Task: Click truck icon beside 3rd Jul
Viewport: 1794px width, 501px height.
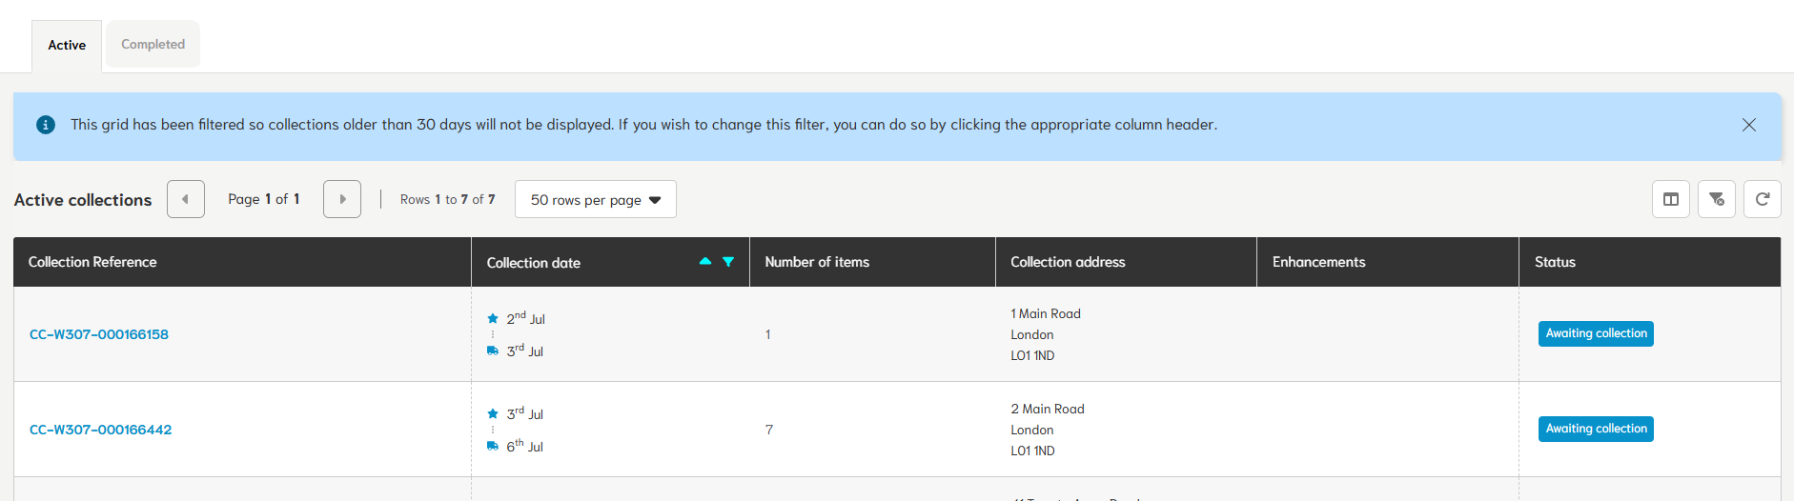Action: click(x=493, y=351)
